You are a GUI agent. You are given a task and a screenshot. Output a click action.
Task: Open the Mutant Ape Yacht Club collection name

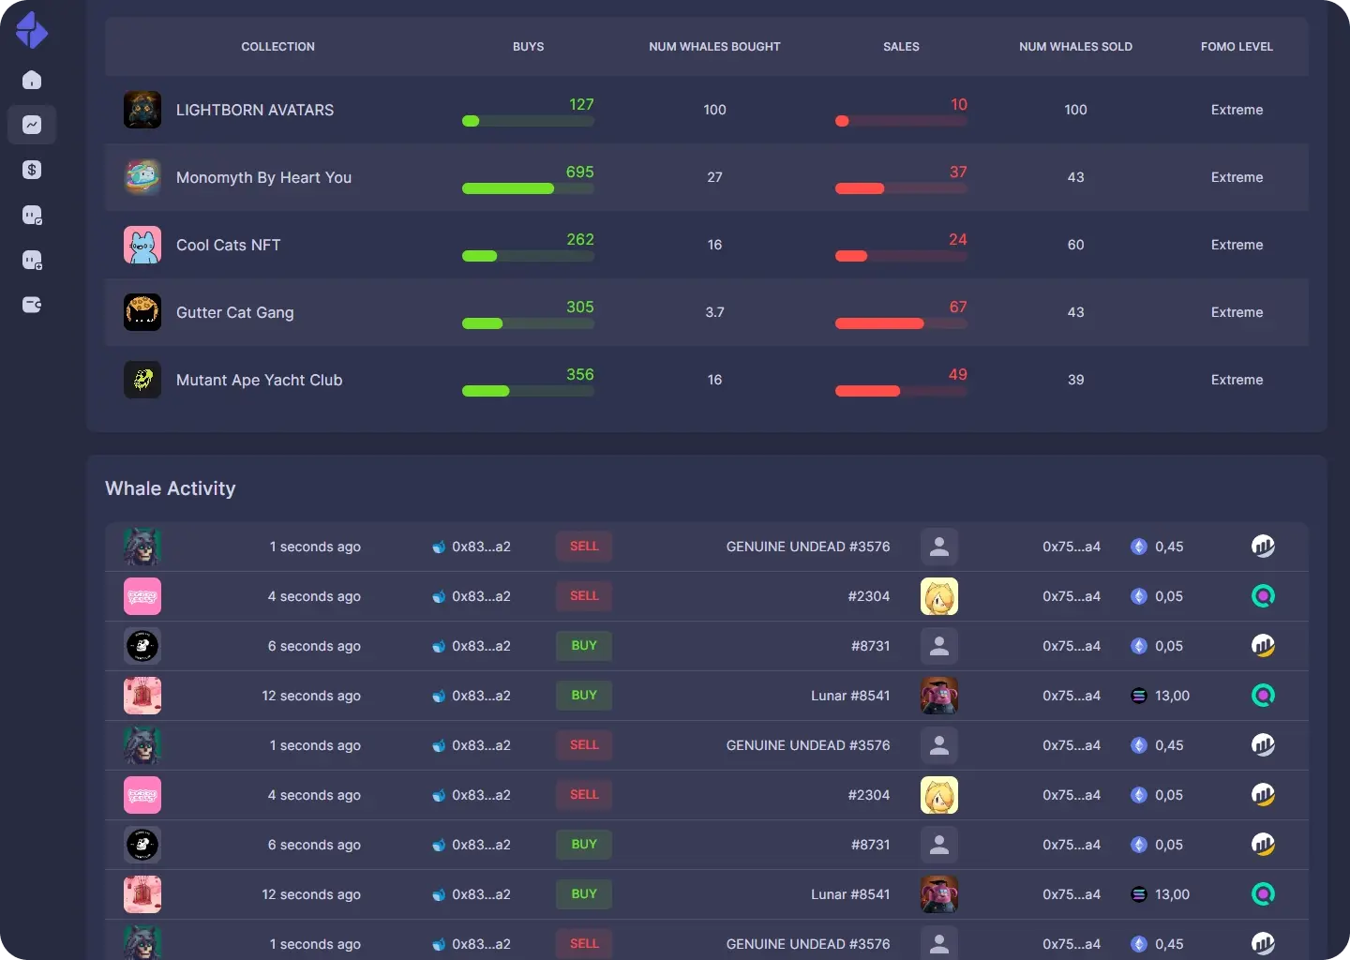pyautogui.click(x=260, y=380)
